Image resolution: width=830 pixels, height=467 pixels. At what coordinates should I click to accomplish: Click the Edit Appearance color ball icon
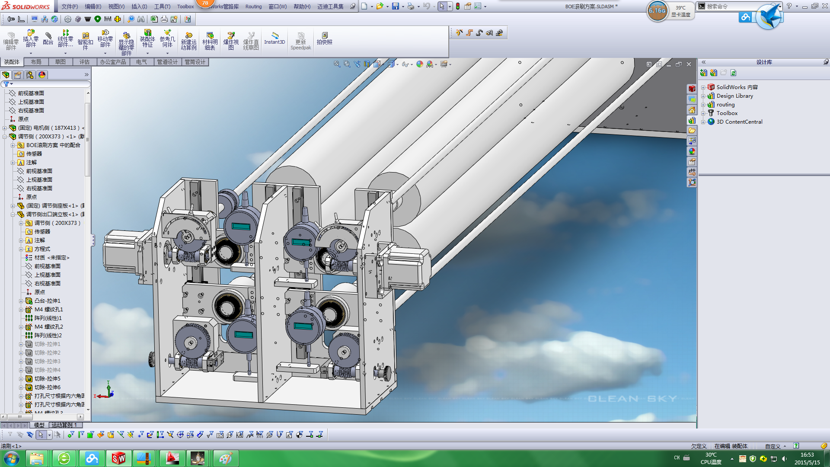point(419,64)
